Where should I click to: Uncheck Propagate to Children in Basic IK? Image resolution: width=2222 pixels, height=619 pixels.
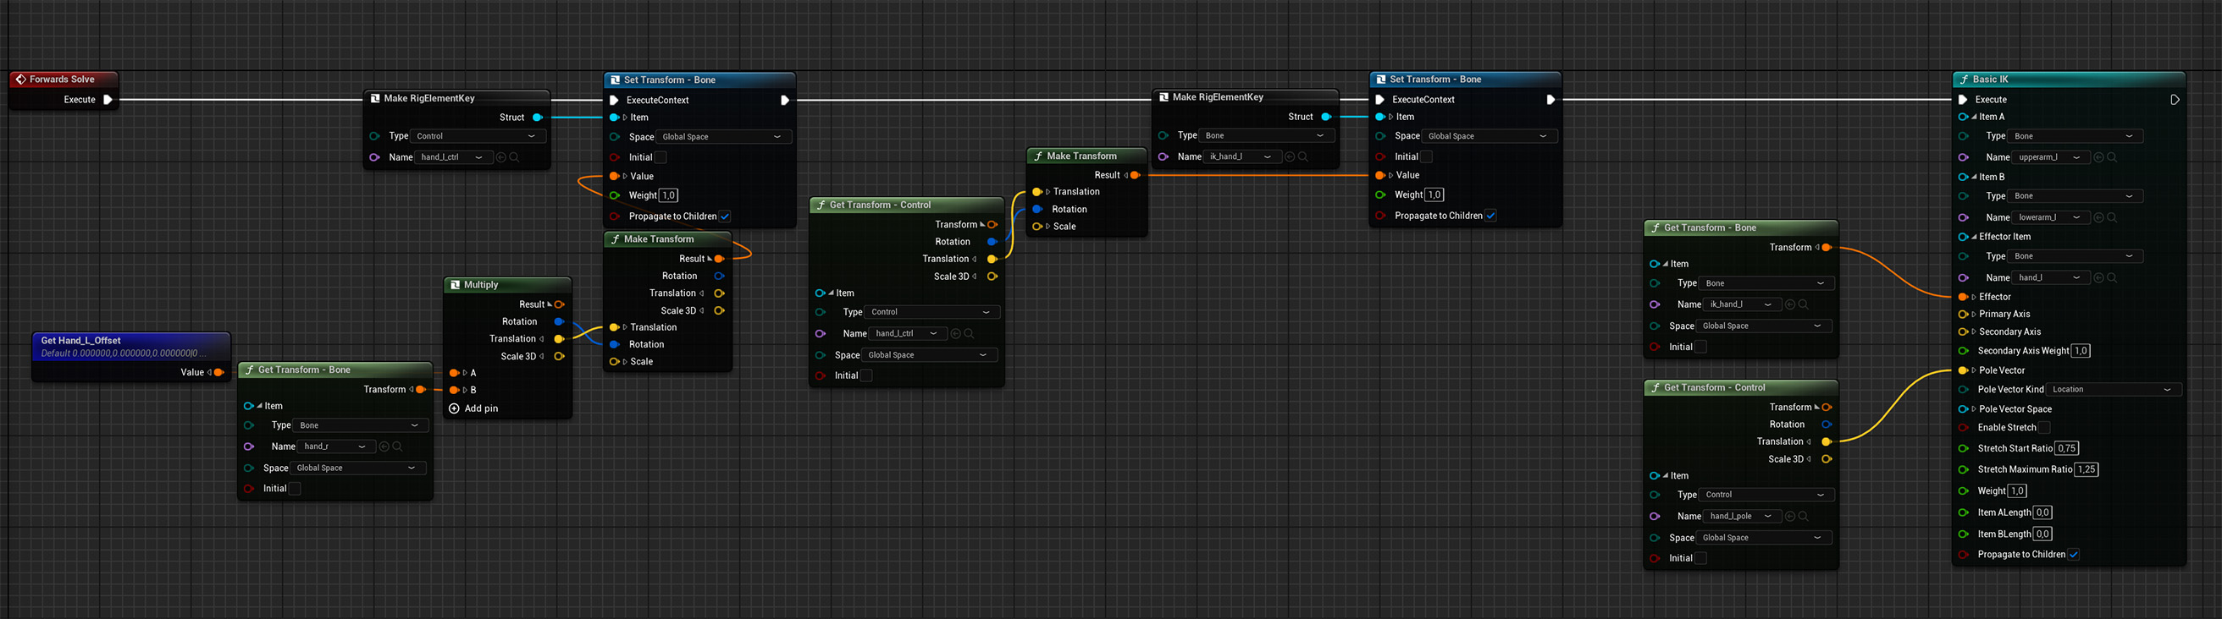2074,556
